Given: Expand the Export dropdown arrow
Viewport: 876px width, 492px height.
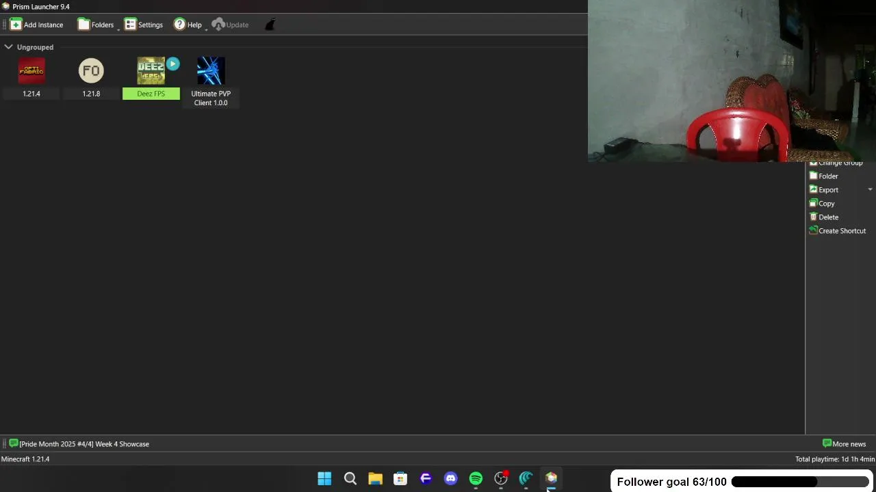Looking at the screenshot, I should click(x=870, y=190).
